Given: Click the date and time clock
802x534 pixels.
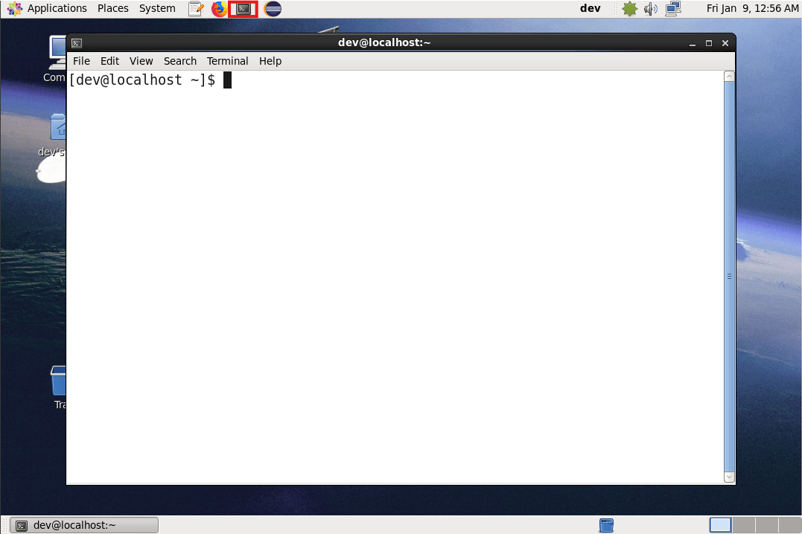Looking at the screenshot, I should tap(752, 8).
